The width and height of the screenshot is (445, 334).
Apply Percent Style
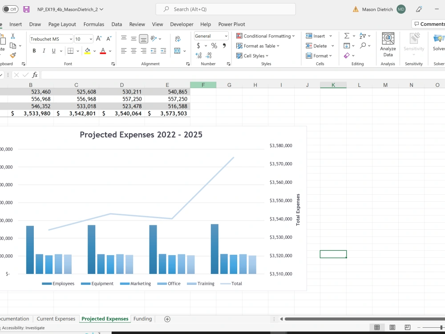pos(214,45)
